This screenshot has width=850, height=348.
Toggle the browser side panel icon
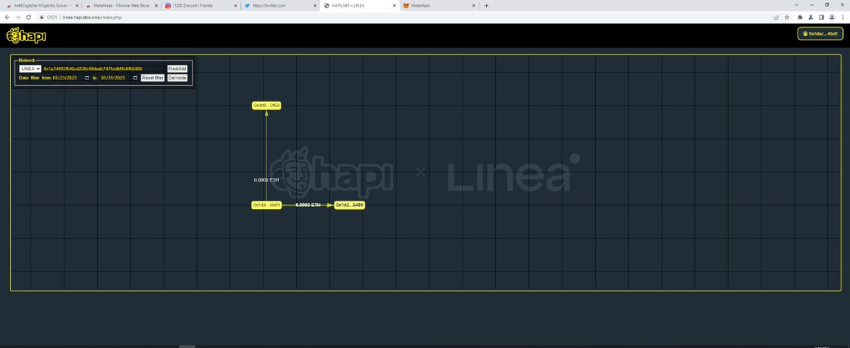pyautogui.click(x=821, y=17)
